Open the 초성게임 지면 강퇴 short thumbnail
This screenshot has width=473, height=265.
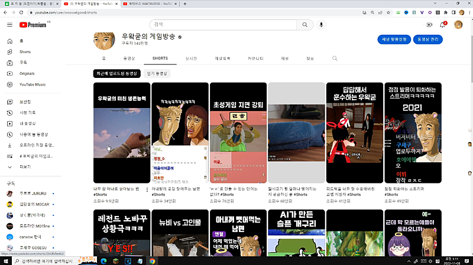click(237, 132)
